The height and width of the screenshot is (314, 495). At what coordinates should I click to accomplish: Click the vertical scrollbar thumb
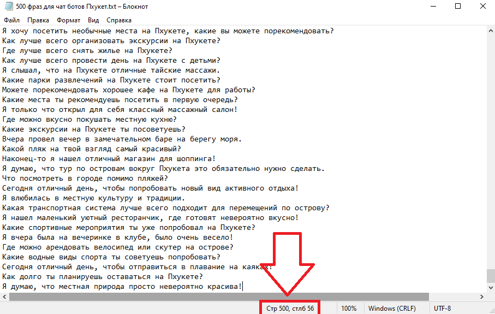(x=491, y=277)
